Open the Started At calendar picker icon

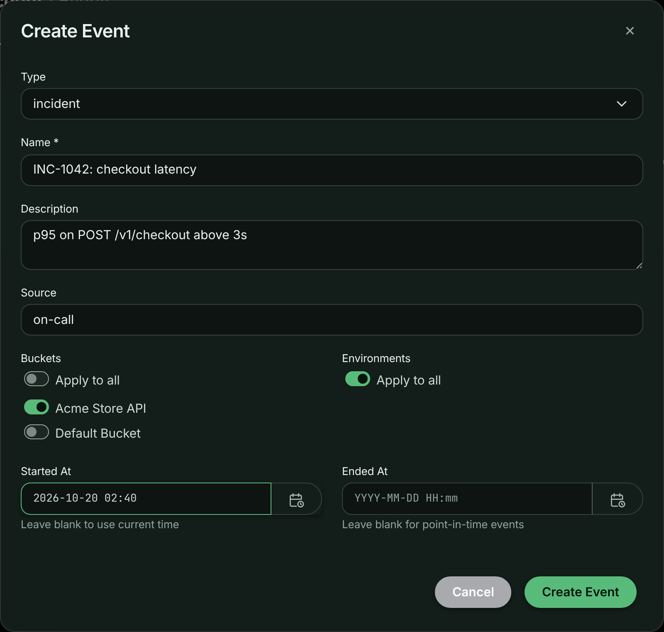tap(296, 499)
